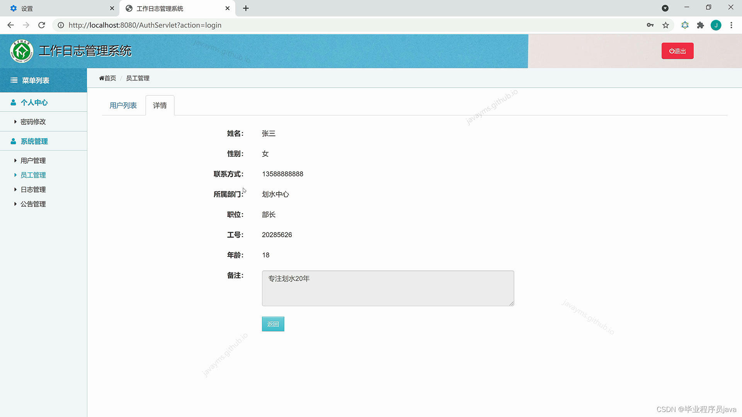Image resolution: width=742 pixels, height=417 pixels.
Task: Click the arrow before 密码修改
Action: 15,122
